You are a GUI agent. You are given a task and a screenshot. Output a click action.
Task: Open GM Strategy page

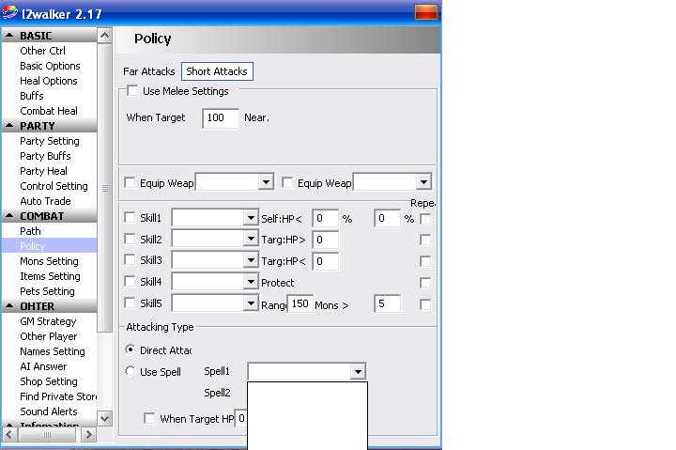tap(48, 321)
